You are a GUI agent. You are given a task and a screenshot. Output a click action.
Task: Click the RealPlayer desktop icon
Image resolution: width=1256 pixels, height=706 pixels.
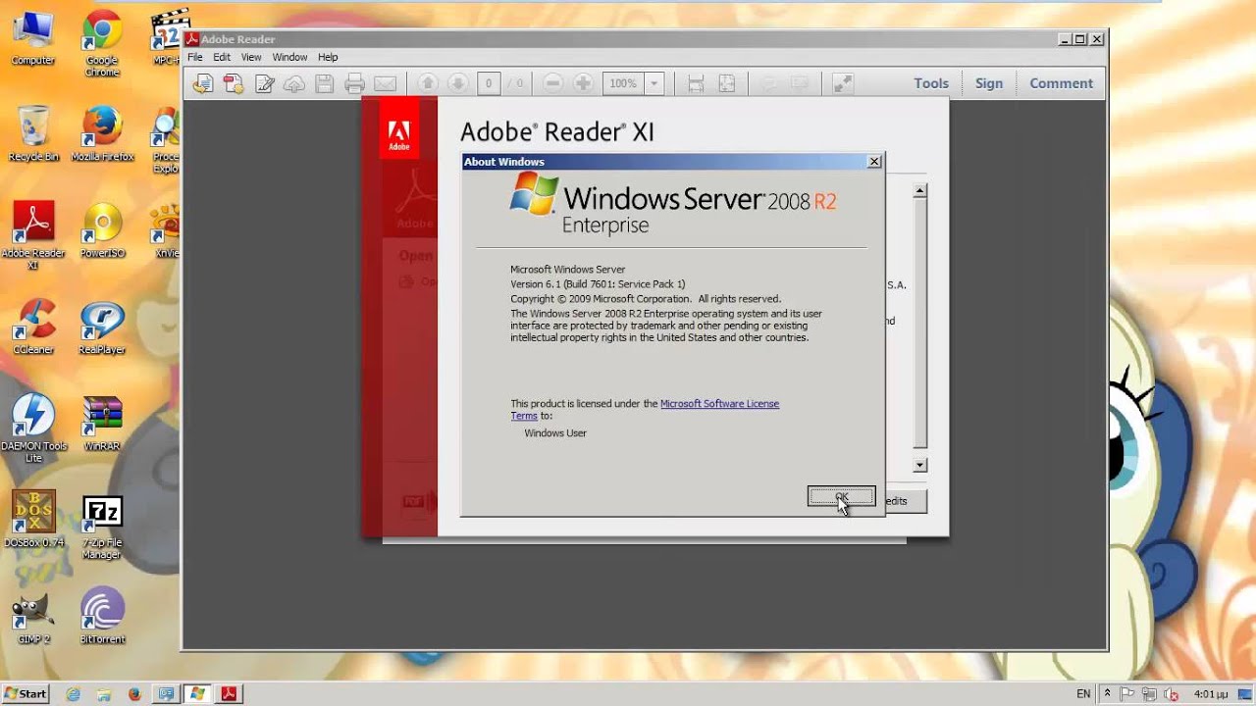pos(102,327)
